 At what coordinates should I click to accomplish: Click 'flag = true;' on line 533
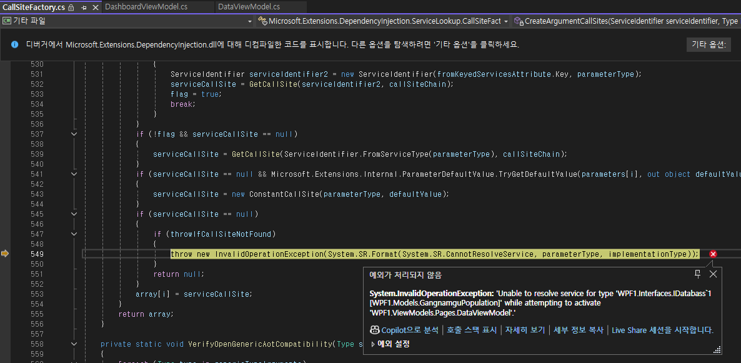coord(196,94)
